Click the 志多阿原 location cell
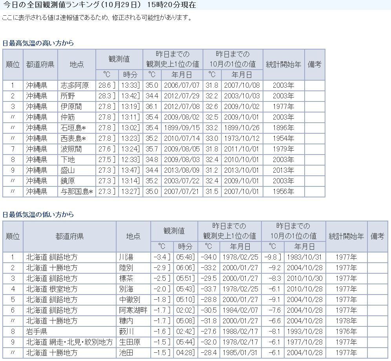This screenshot has width=391, height=361. pos(75,85)
